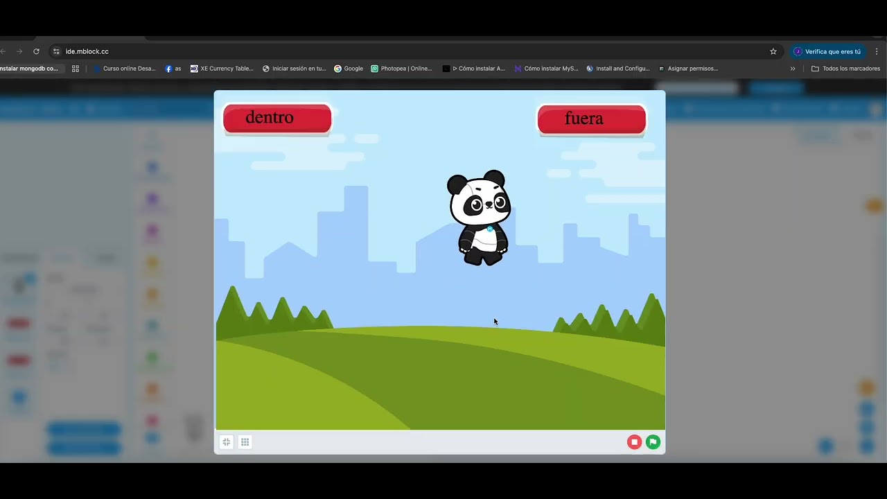Run the project with the green flag
This screenshot has width=887, height=499.
point(653,442)
